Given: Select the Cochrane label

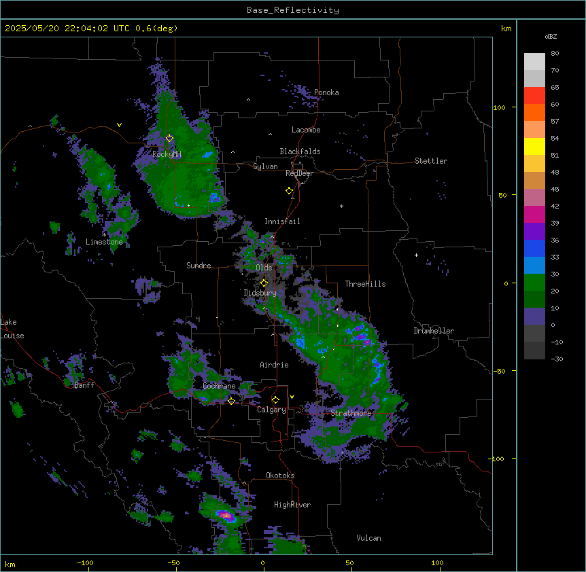Looking at the screenshot, I should coord(219,386).
